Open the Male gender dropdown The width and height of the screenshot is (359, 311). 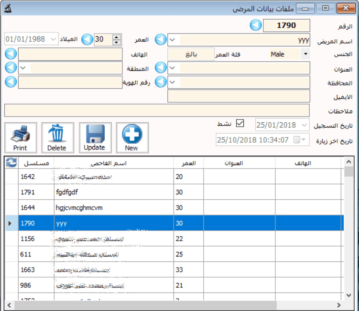(305, 54)
